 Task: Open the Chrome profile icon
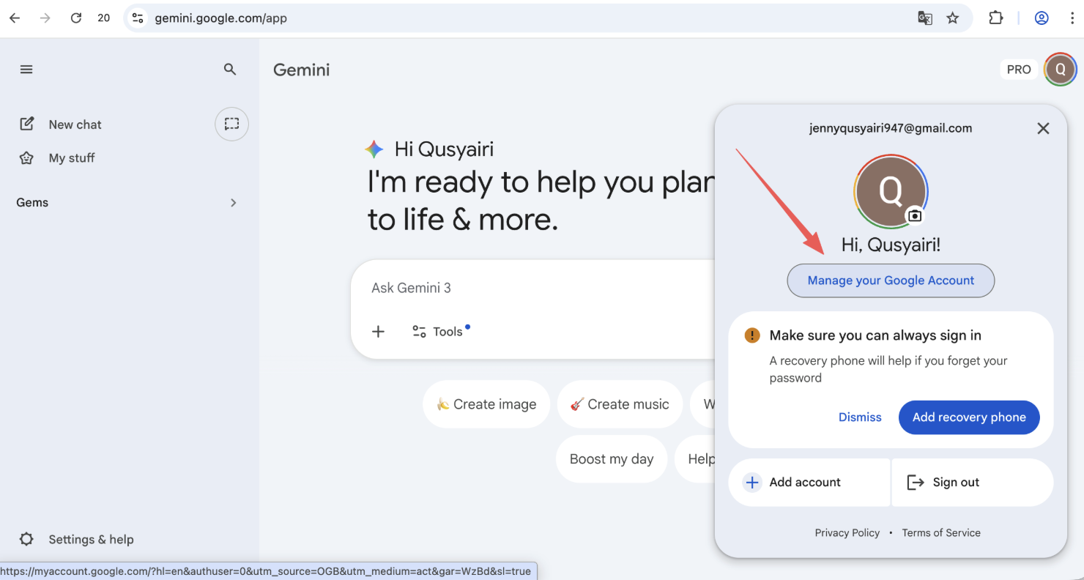click(1042, 18)
